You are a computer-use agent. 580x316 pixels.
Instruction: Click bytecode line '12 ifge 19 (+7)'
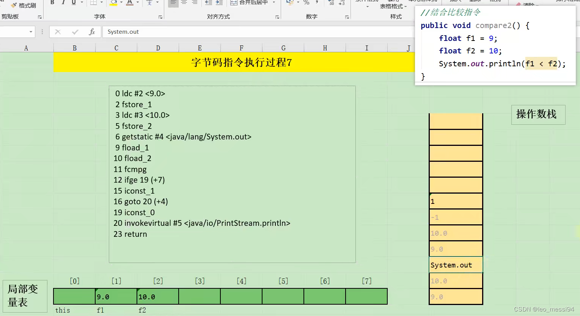coord(139,180)
